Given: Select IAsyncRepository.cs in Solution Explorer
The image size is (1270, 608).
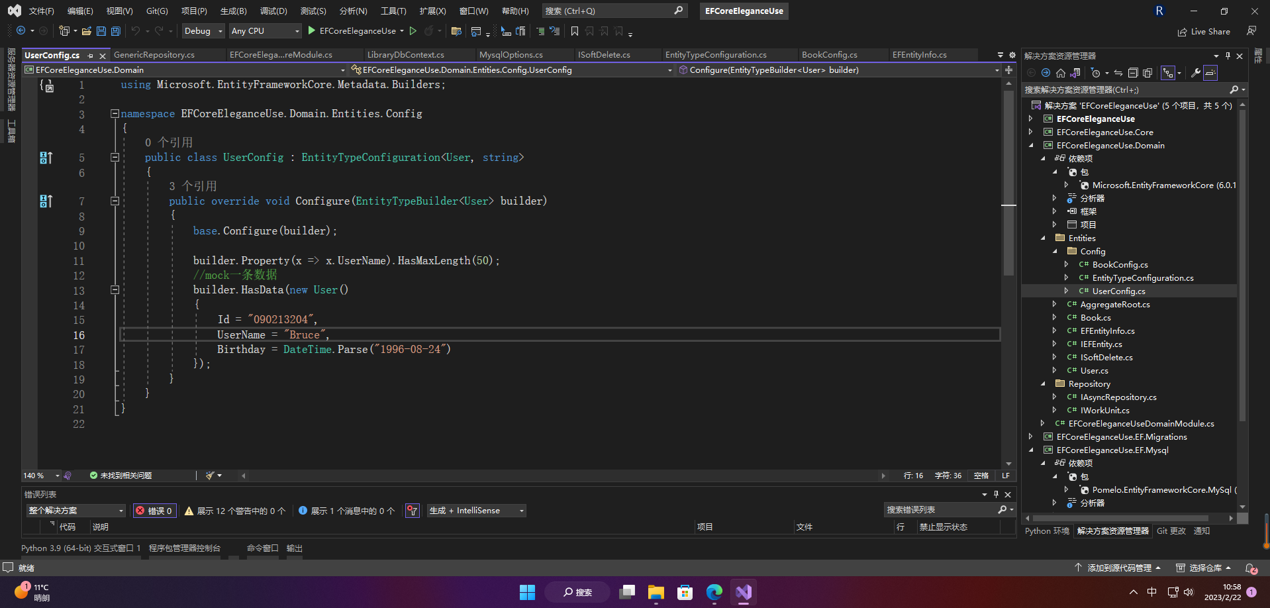Looking at the screenshot, I should [x=1118, y=397].
